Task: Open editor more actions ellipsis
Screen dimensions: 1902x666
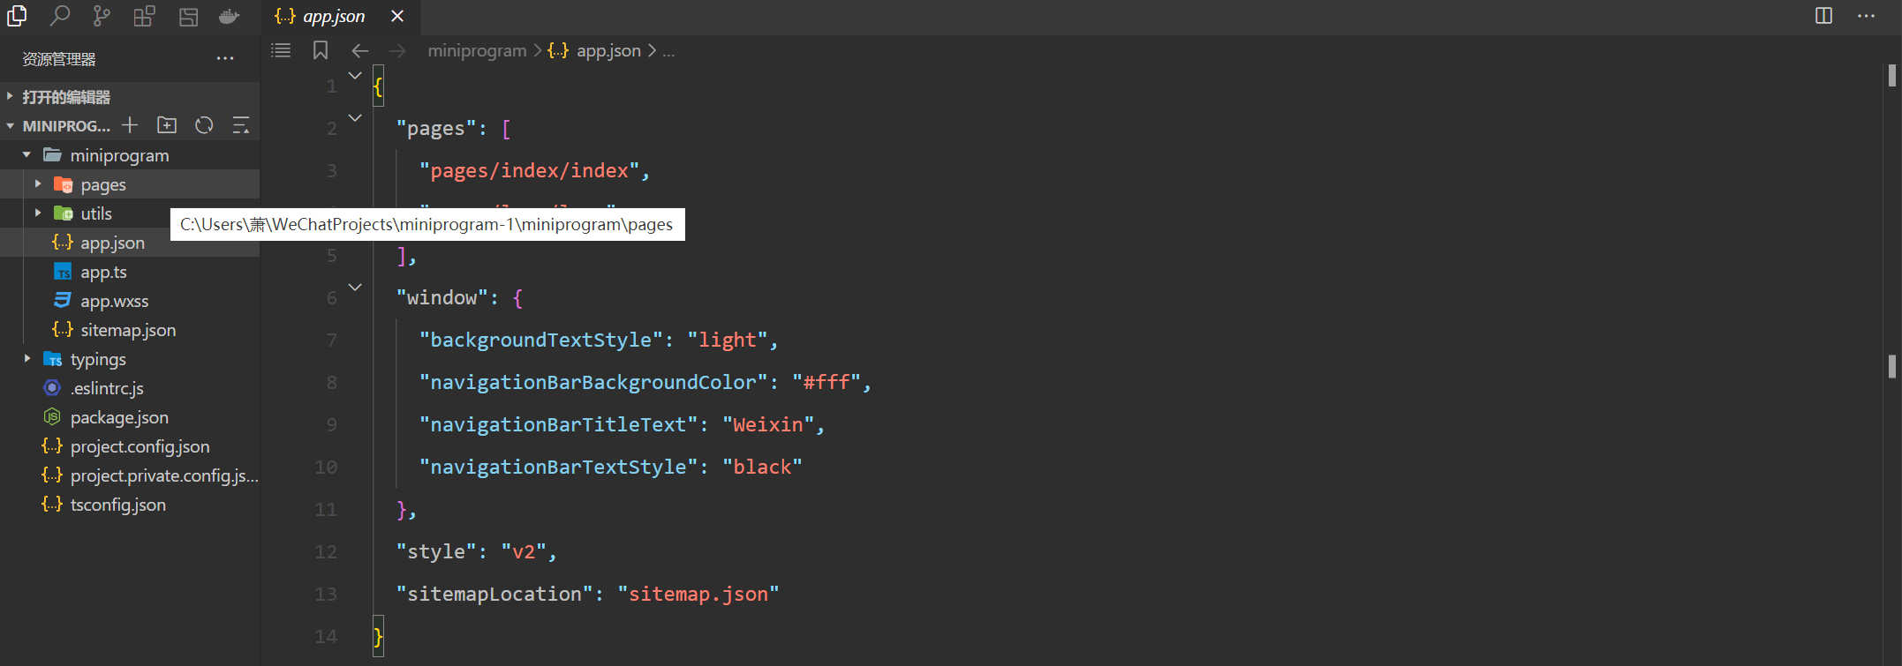Action: [1866, 16]
